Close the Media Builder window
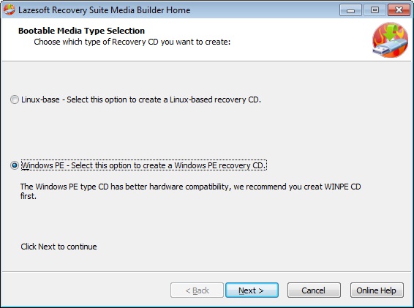 399,10
